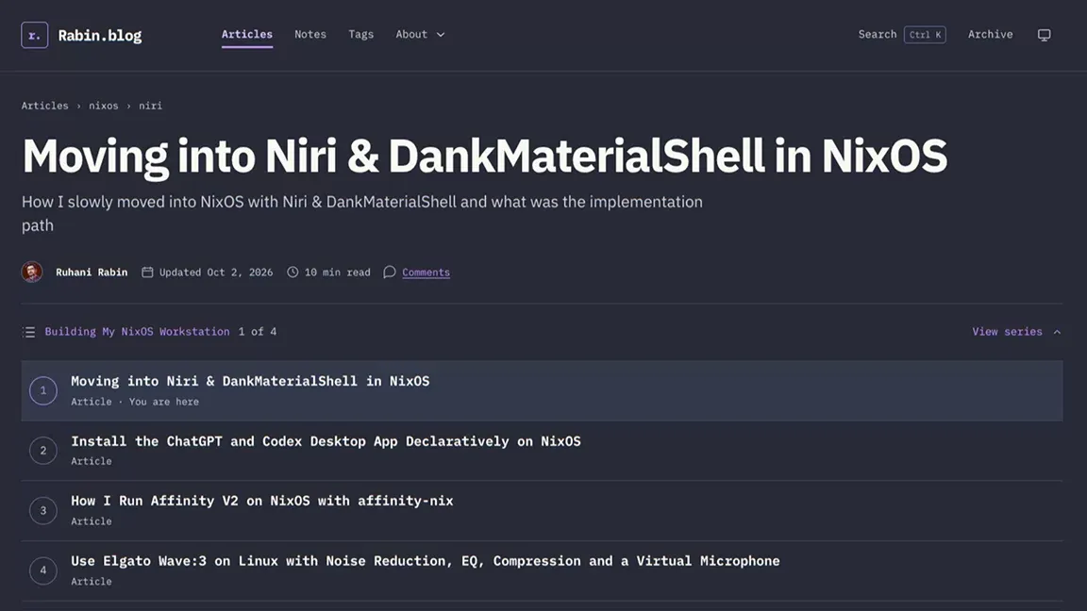Go to the Notes section

click(309, 35)
